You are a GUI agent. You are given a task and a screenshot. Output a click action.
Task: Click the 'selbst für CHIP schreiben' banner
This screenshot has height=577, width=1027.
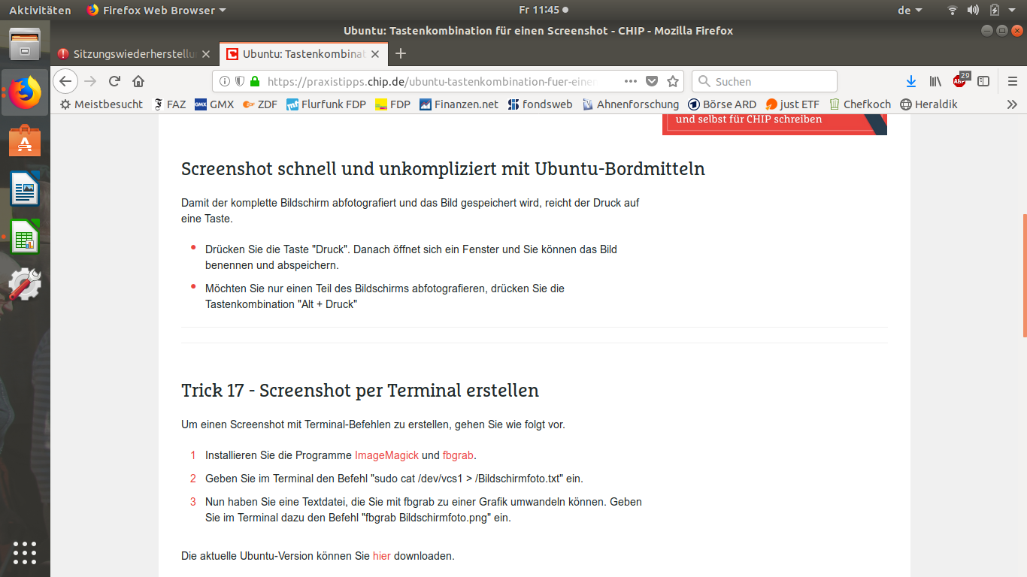point(774,124)
